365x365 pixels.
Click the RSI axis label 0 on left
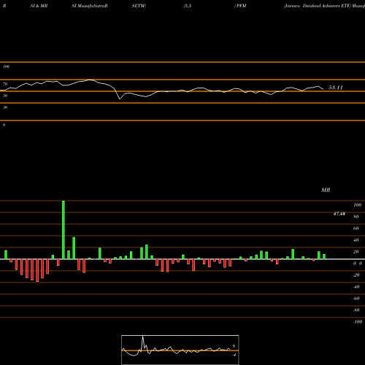click(x=4, y=125)
